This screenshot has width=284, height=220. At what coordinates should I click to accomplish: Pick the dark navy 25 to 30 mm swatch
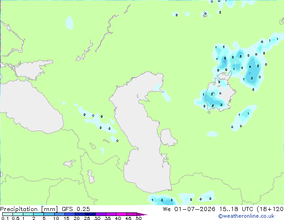tap(90, 214)
